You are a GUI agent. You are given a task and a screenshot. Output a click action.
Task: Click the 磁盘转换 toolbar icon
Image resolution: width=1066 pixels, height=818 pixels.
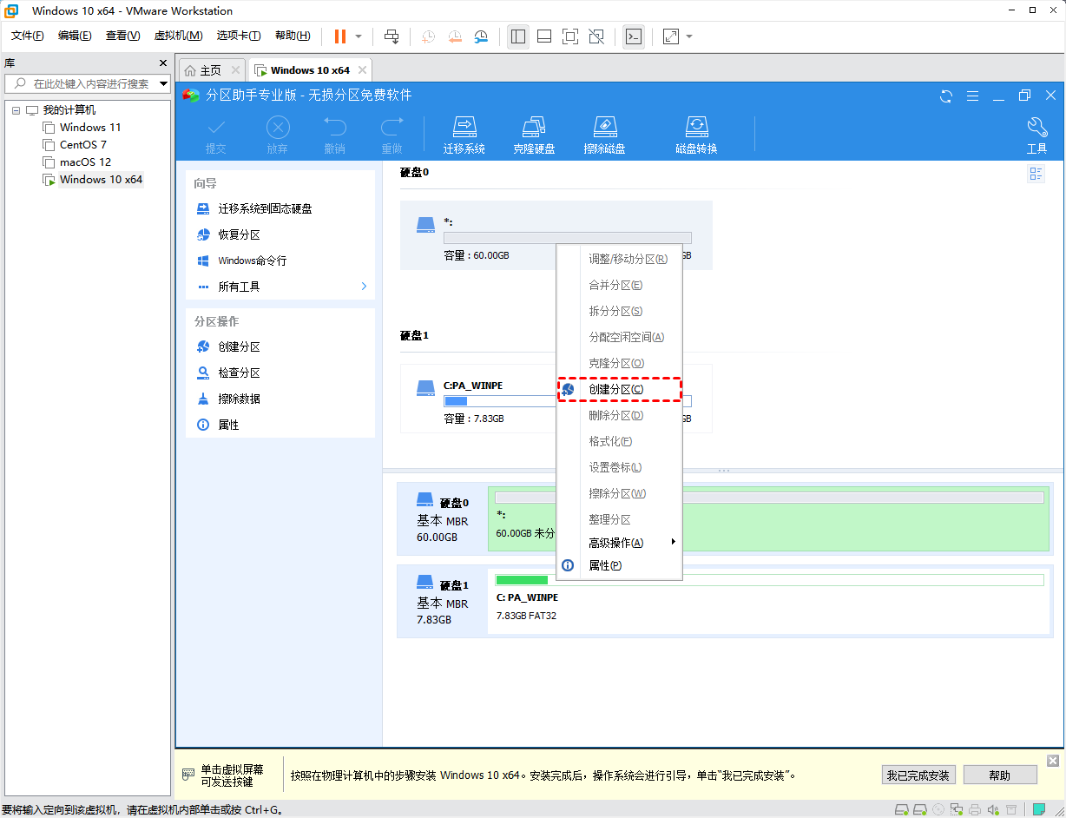point(696,128)
